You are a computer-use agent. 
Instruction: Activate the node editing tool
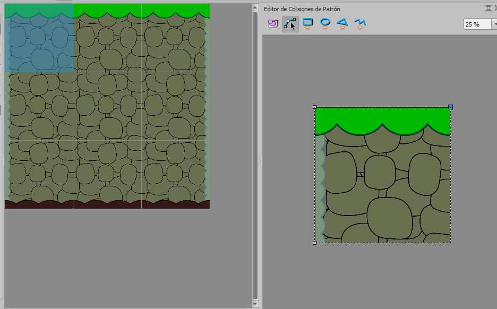290,23
